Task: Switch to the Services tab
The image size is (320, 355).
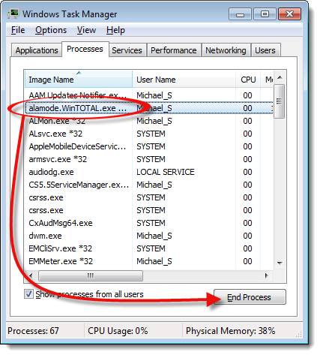Action: pos(127,50)
